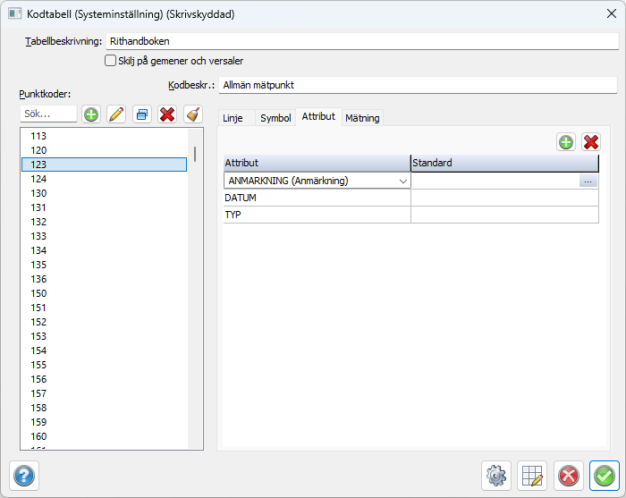
Task: Open the help question mark button
Action: [24, 476]
